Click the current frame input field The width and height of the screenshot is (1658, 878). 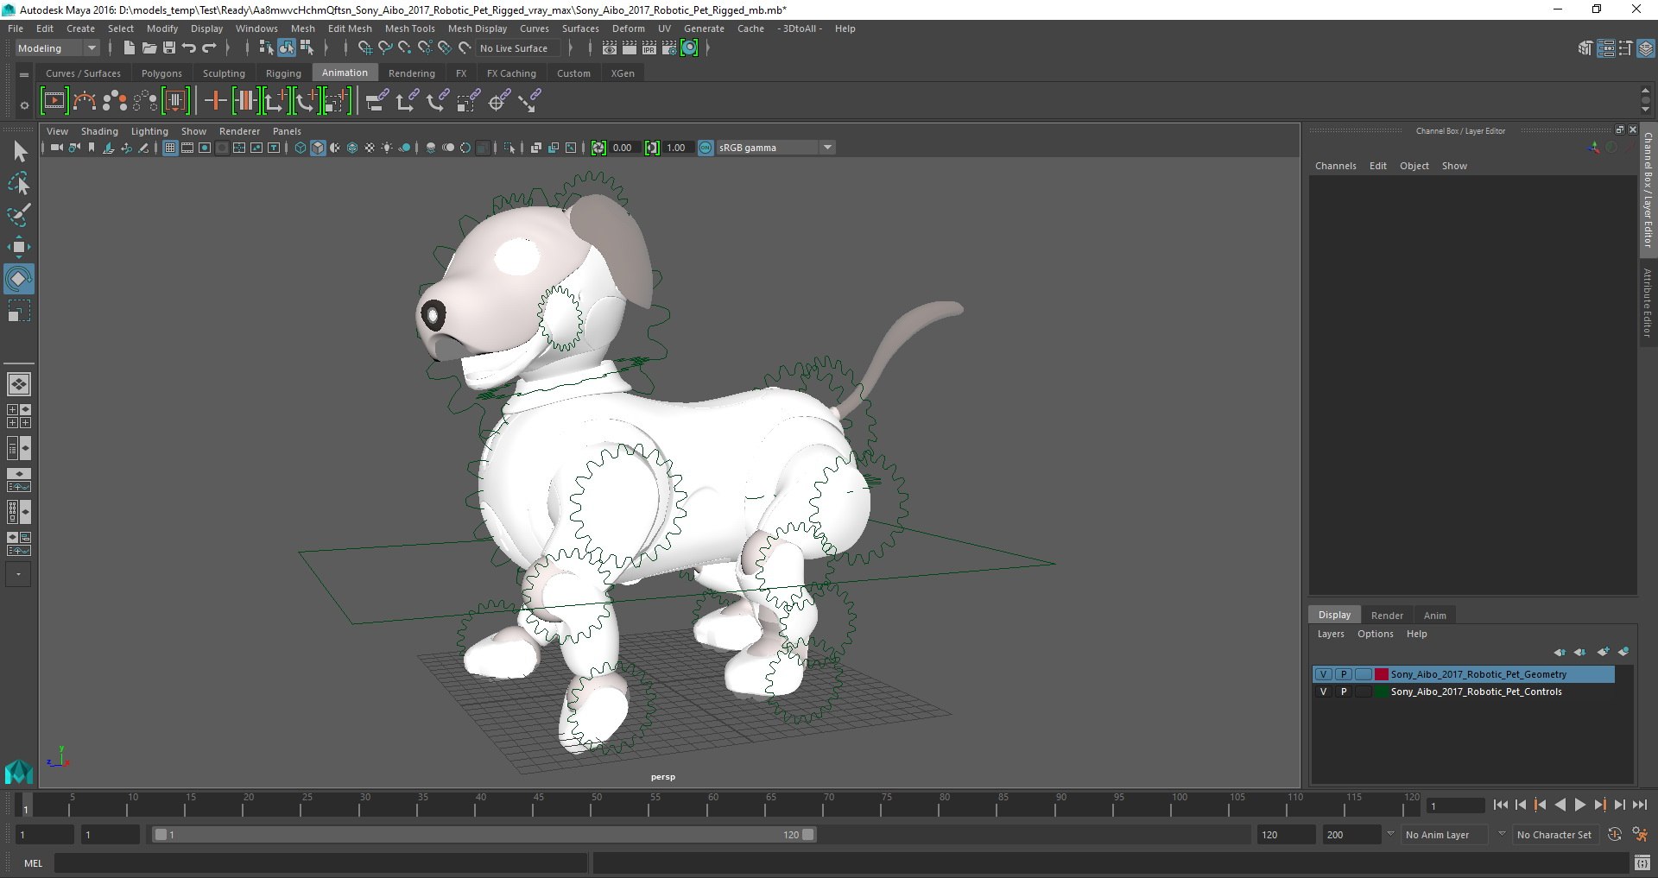1455,805
